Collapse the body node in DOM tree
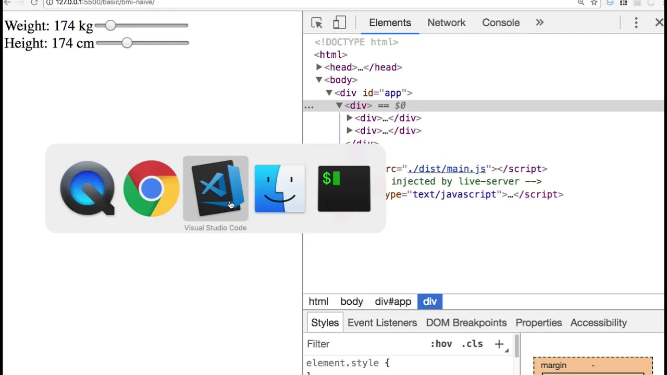The height and width of the screenshot is (375, 667). [x=319, y=80]
